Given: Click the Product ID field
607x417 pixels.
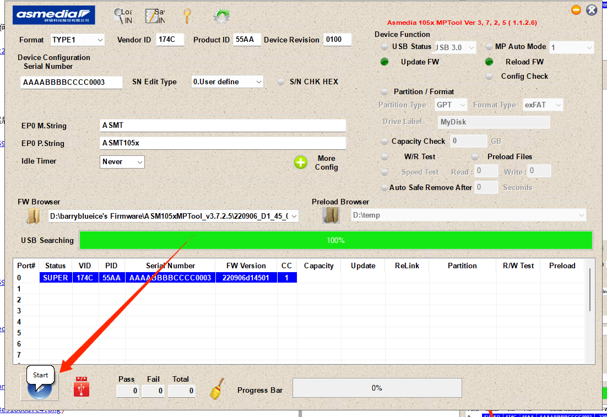Looking at the screenshot, I should coord(247,40).
